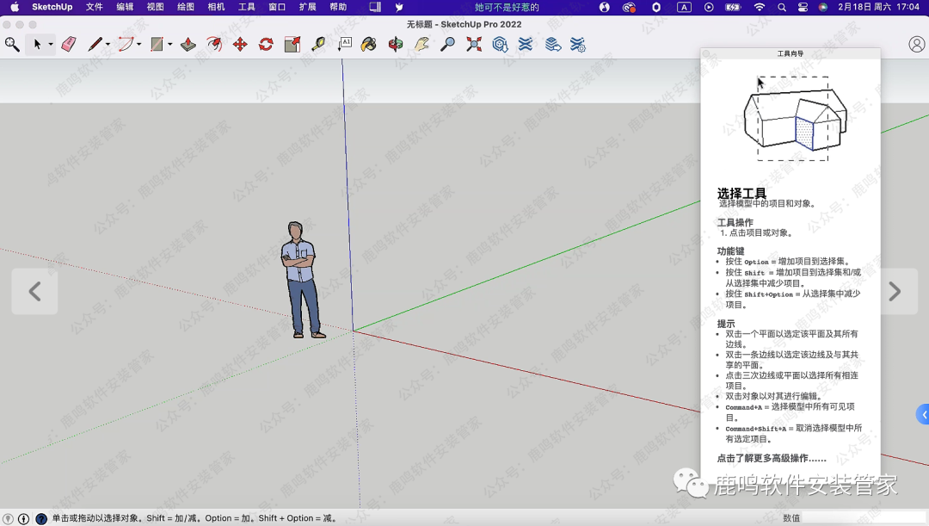
Task: Open the 相机 menu
Action: point(216,7)
